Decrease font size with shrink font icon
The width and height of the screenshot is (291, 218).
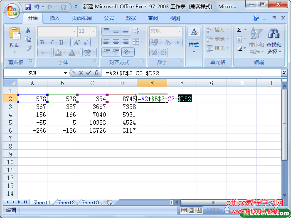pos(86,42)
